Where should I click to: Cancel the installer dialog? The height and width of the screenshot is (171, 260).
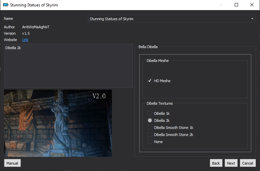(x=248, y=163)
